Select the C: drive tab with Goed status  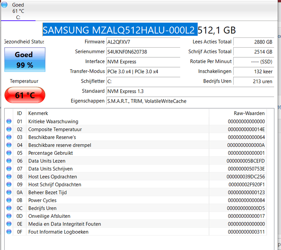click(x=18, y=11)
